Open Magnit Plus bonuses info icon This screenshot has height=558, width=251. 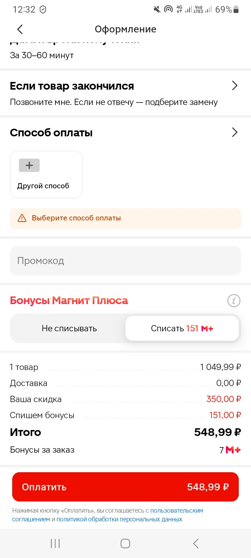click(234, 300)
